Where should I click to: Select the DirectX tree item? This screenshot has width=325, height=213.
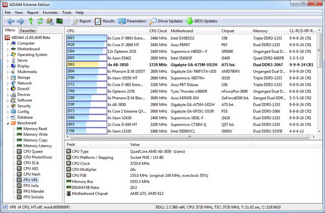[x=23, y=89]
